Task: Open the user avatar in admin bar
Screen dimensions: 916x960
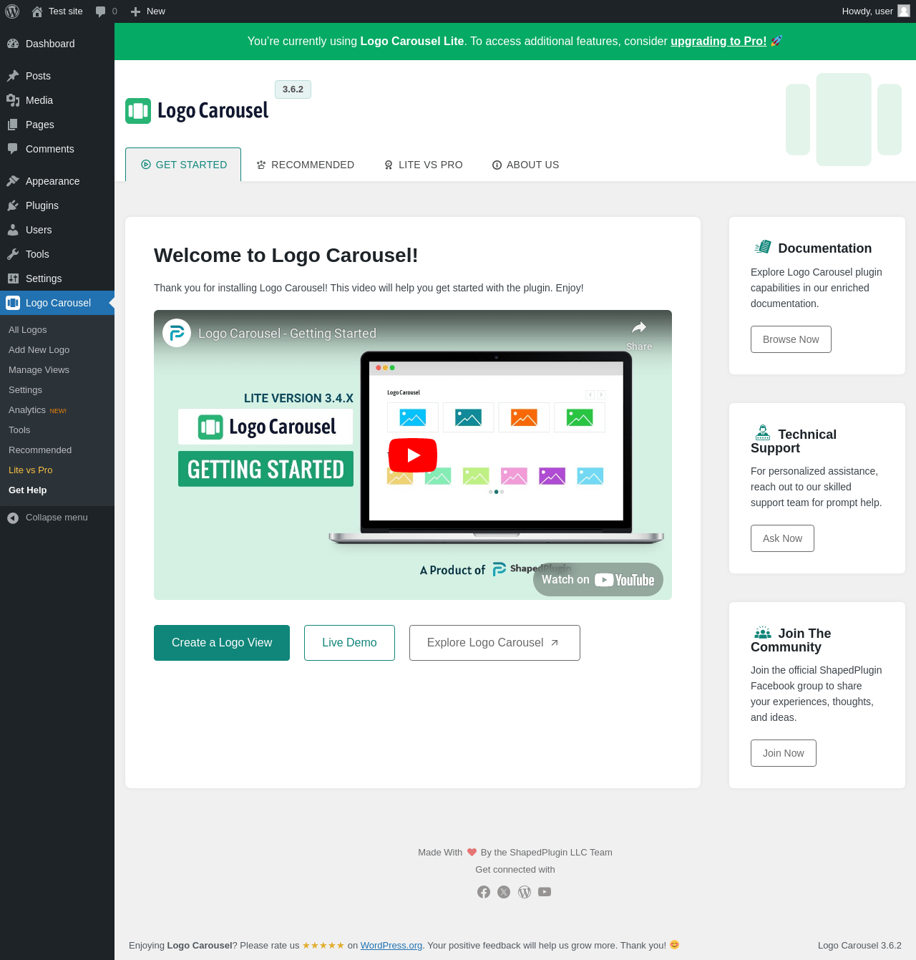Action: (x=904, y=11)
